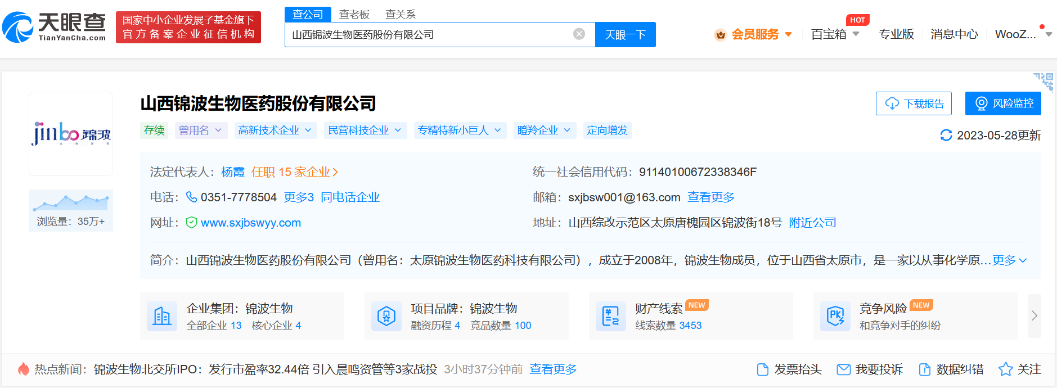Click the member crown icon
This screenshot has width=1057, height=388.
tap(720, 35)
